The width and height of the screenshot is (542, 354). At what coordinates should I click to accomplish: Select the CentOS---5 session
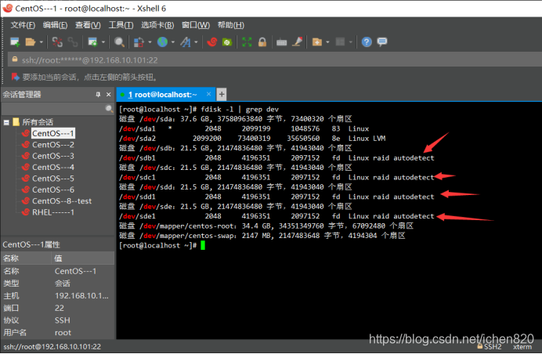(53, 179)
